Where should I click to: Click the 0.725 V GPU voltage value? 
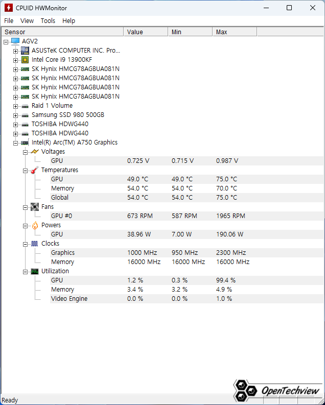pos(138,161)
